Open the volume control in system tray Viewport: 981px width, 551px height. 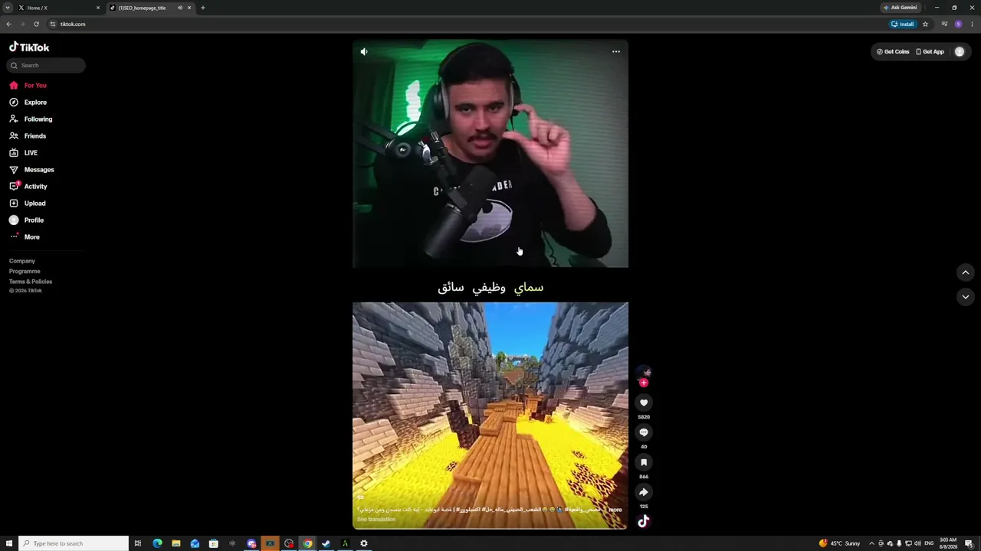tap(917, 543)
